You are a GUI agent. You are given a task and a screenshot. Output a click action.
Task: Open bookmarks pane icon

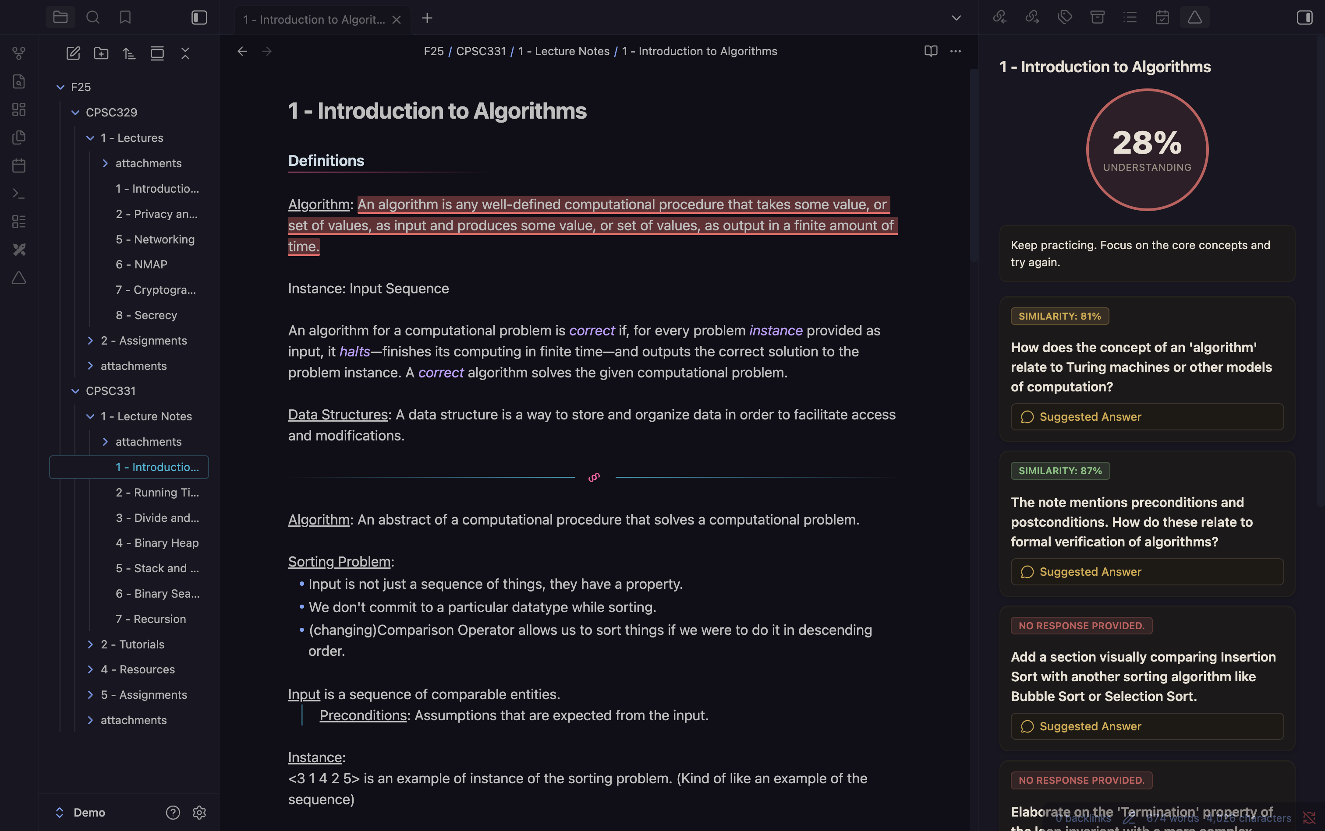click(125, 18)
